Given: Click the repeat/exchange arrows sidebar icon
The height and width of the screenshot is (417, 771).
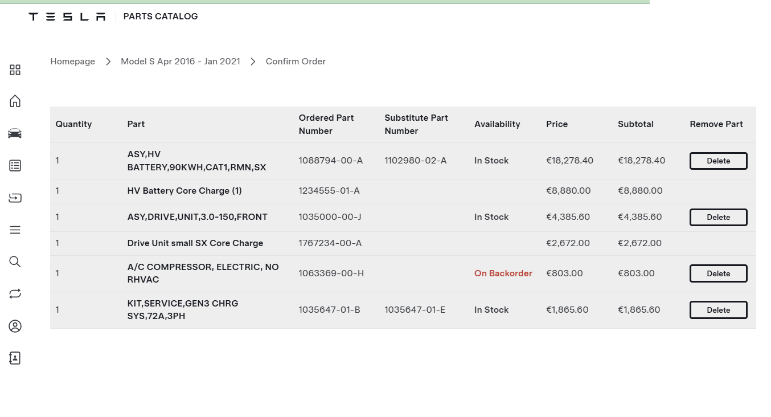Looking at the screenshot, I should pos(15,294).
